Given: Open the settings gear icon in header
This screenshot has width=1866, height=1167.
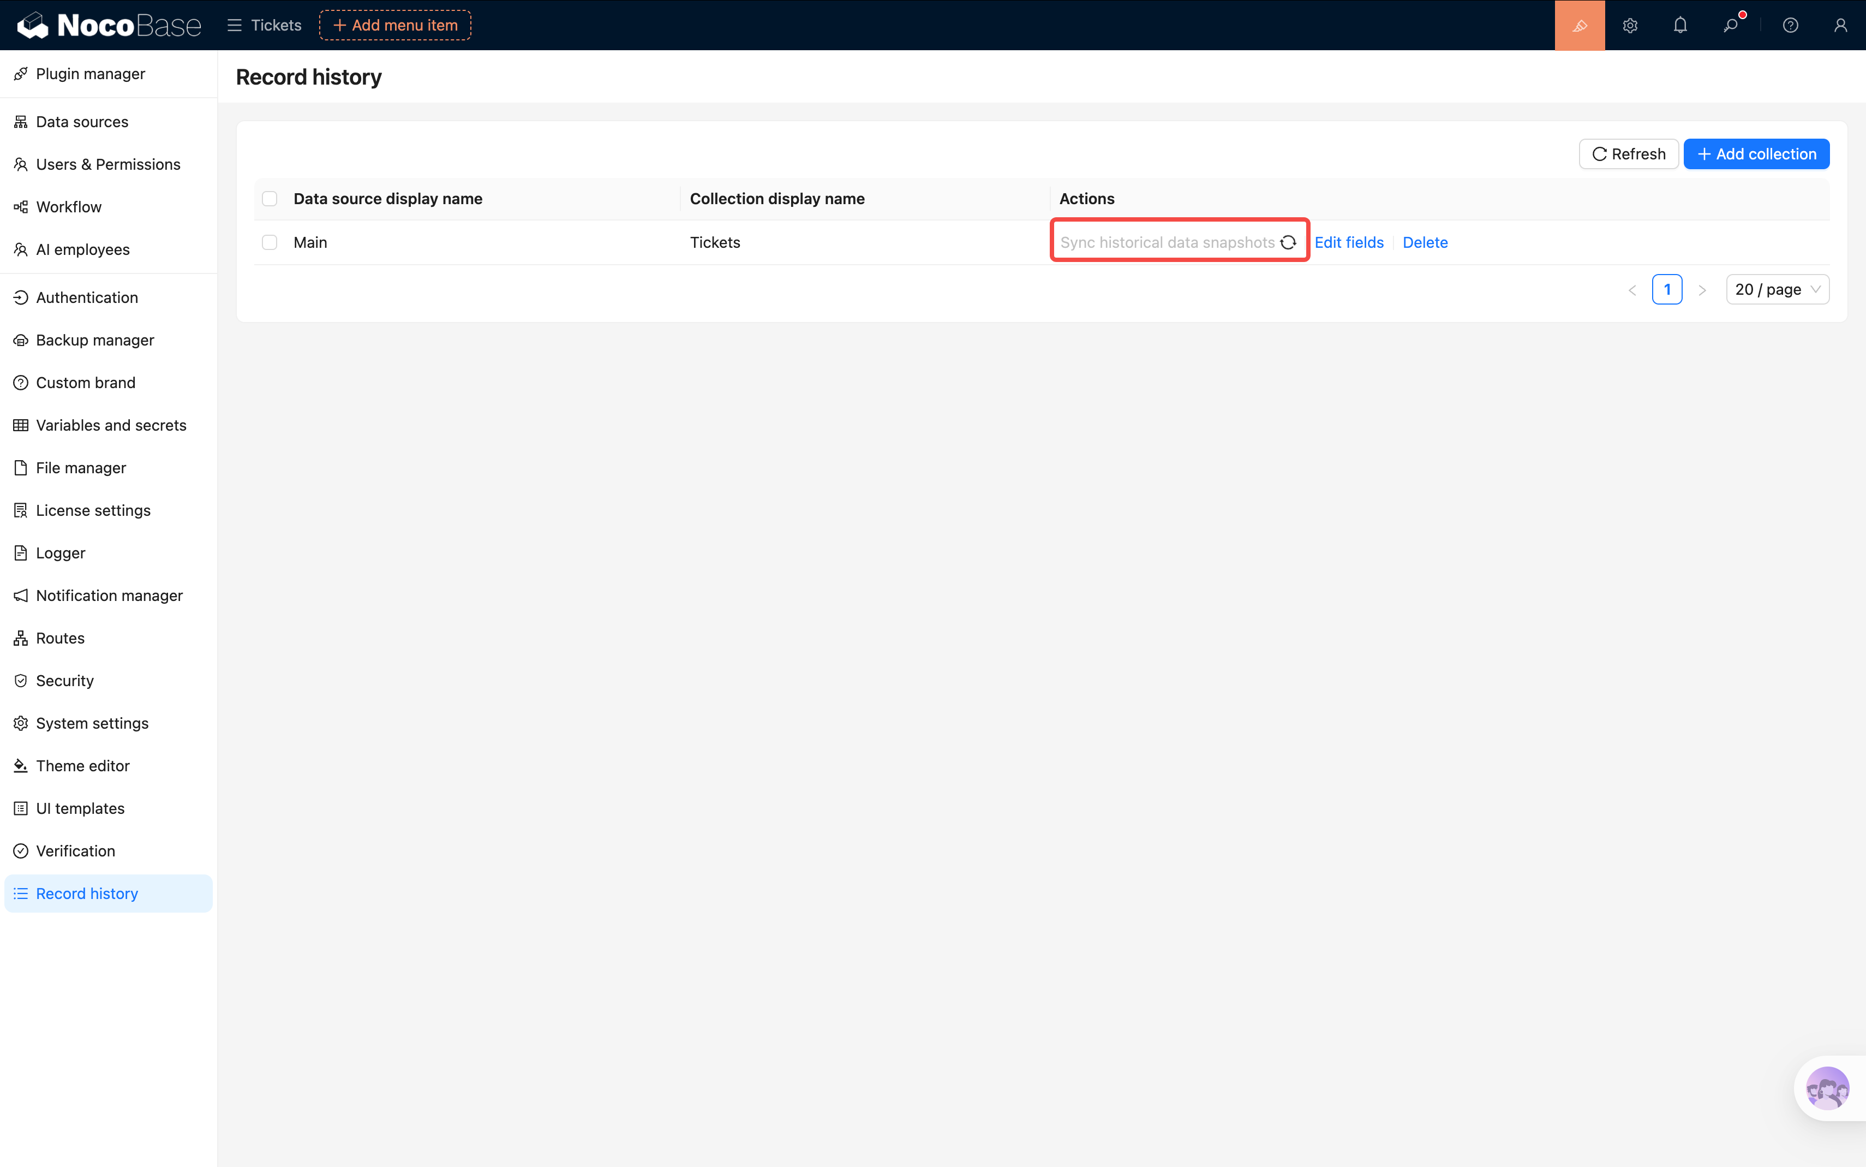Looking at the screenshot, I should [x=1629, y=26].
